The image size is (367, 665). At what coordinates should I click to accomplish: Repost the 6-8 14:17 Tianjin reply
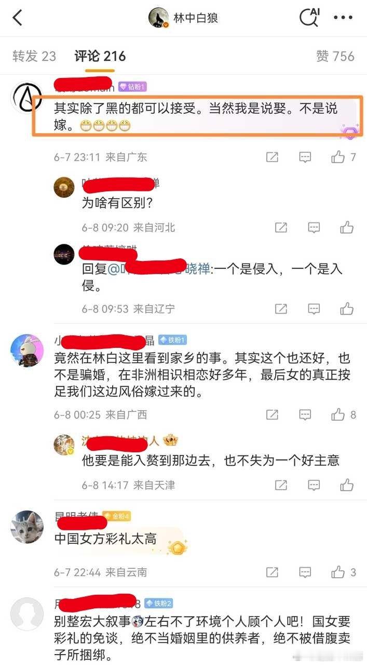tap(281, 485)
